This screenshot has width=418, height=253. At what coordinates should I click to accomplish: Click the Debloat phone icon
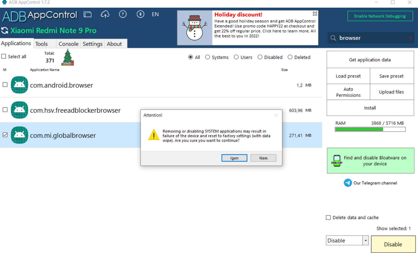(x=337, y=161)
